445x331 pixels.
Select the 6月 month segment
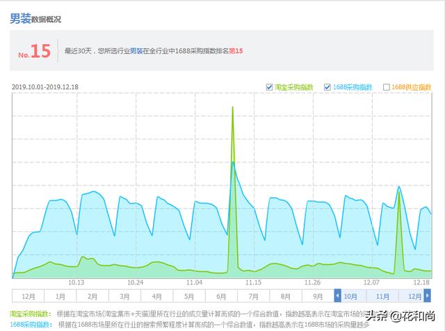221,295
